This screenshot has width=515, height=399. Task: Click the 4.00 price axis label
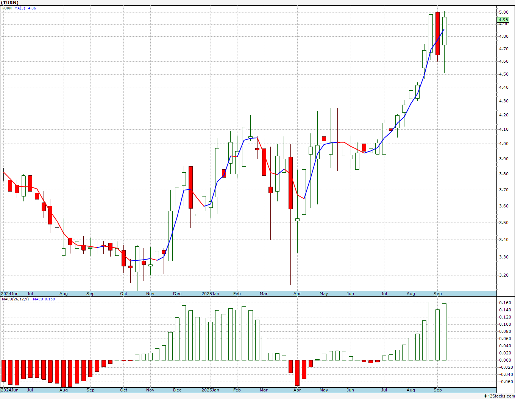coord(504,144)
